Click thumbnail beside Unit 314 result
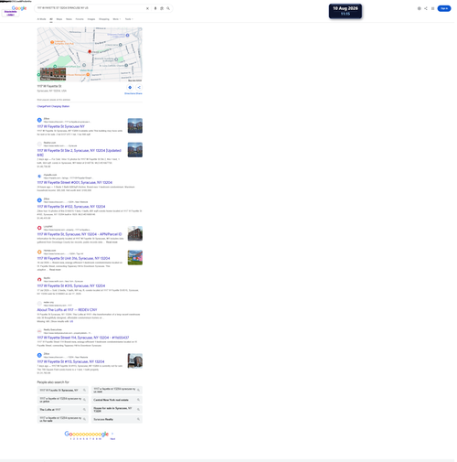 tap(135, 258)
